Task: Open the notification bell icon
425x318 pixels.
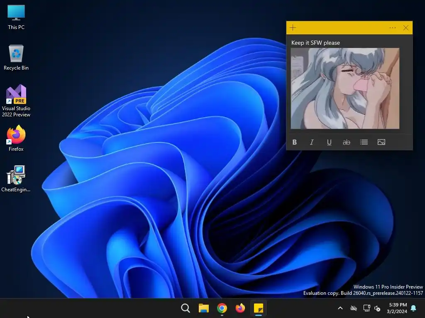Action: [x=414, y=308]
